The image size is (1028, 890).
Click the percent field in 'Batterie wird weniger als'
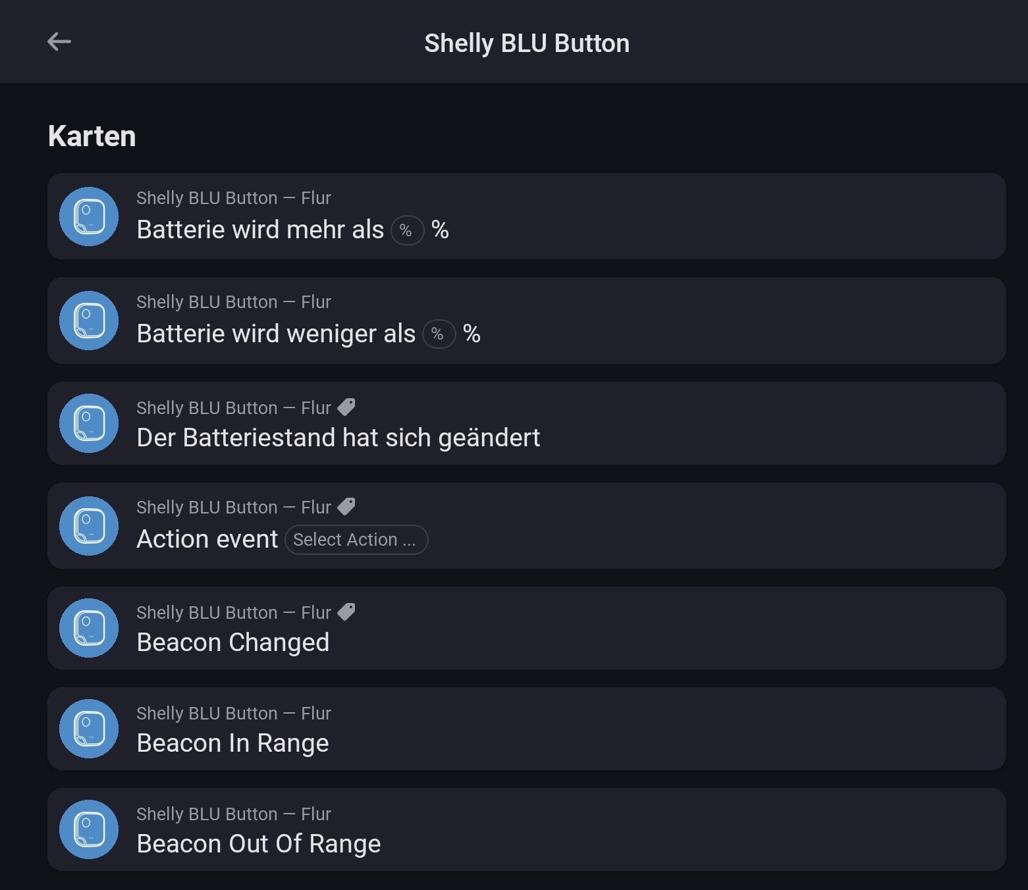[x=439, y=334]
